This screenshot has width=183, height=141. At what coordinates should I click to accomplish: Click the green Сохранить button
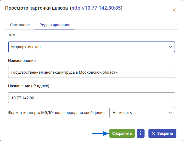click(x=122, y=133)
